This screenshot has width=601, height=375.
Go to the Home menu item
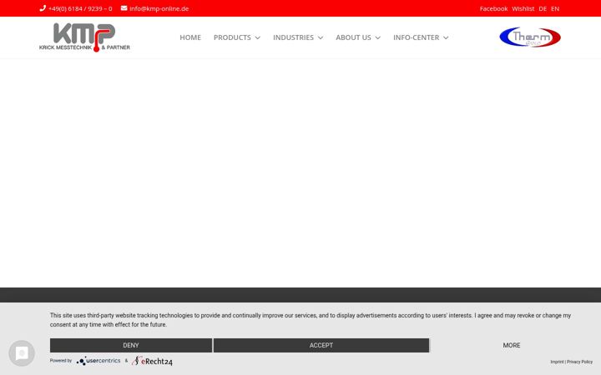tap(190, 37)
